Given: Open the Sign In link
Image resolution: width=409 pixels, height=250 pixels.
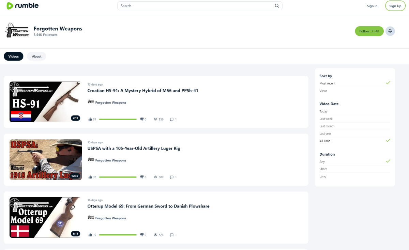Looking at the screenshot, I should click(372, 6).
